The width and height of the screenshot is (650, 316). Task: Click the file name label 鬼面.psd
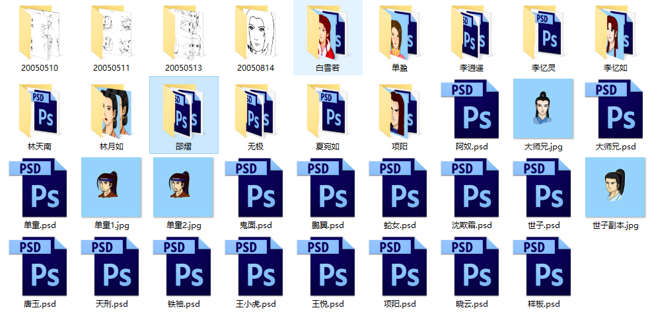point(256,225)
